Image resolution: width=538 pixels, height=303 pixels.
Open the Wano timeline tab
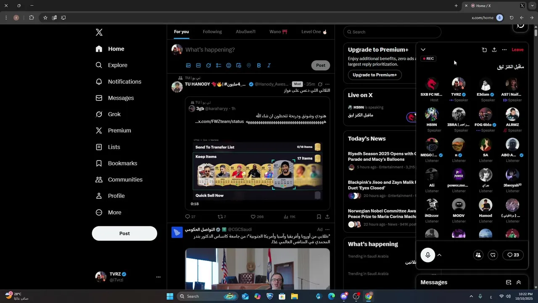[x=278, y=32]
